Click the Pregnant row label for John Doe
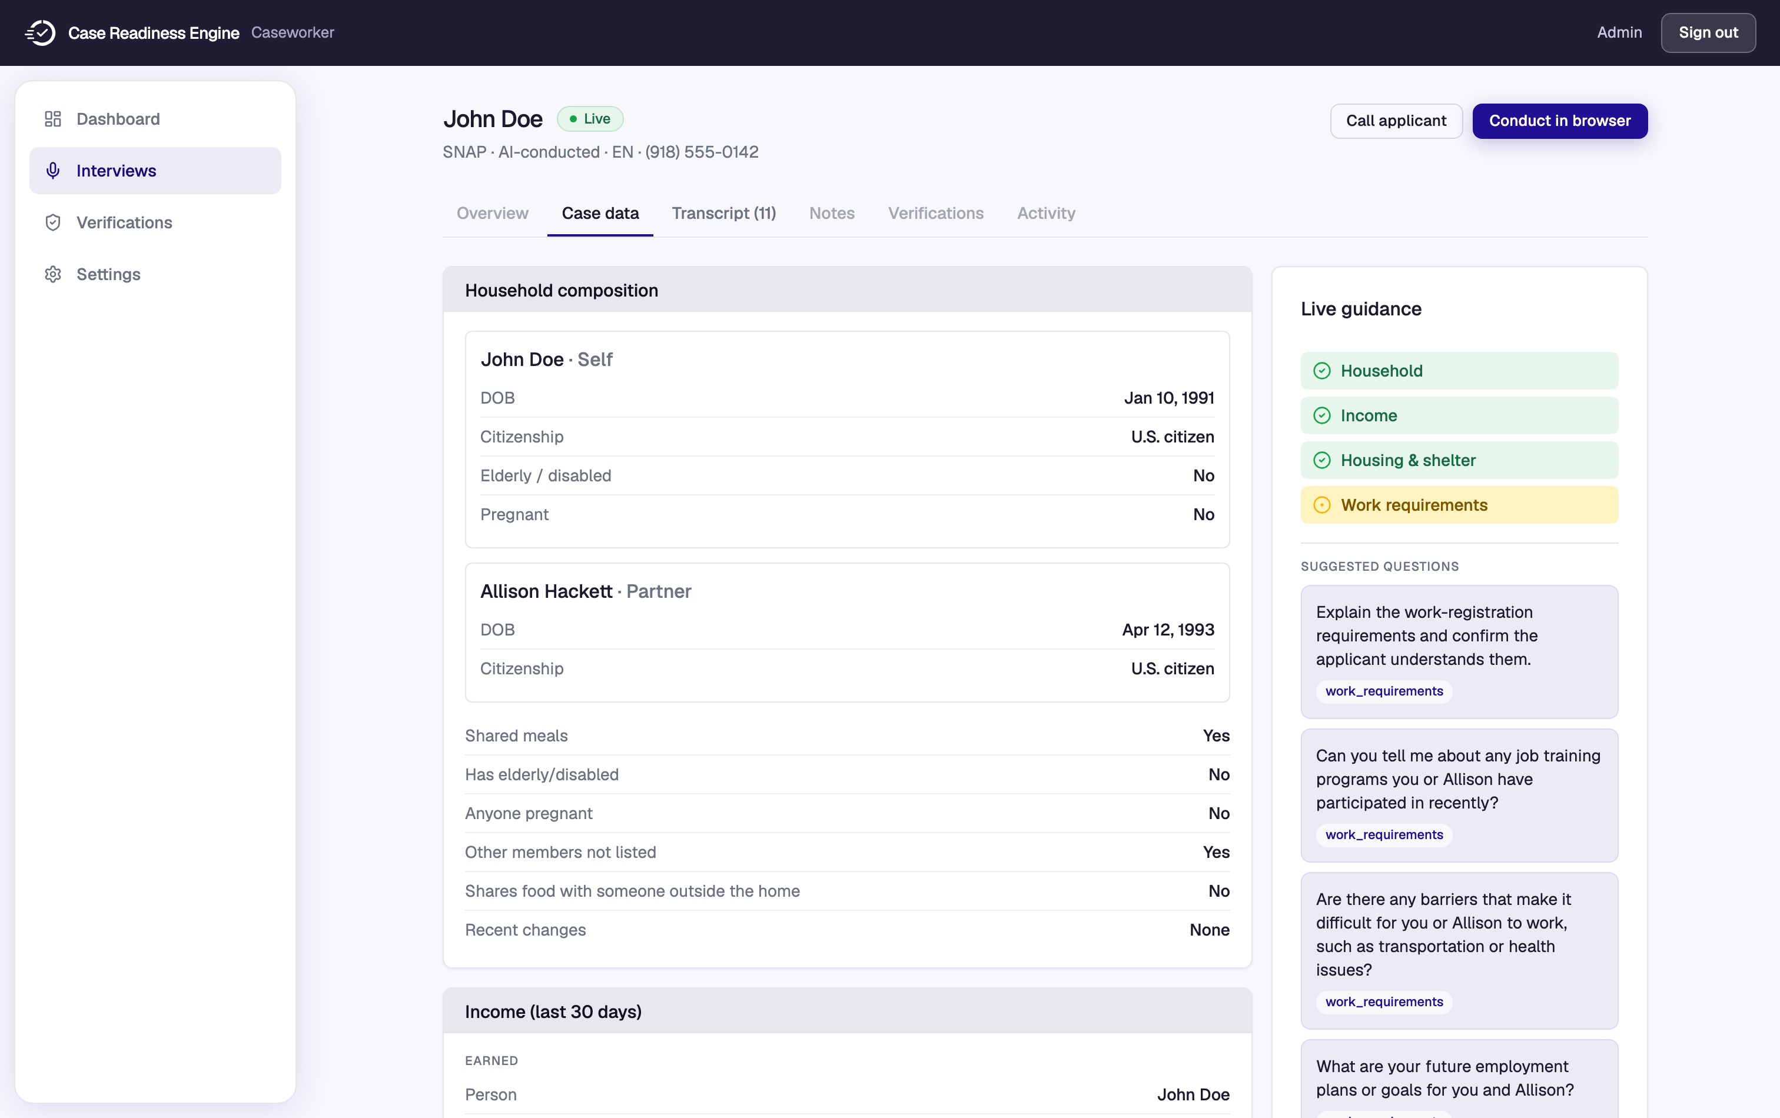This screenshot has height=1118, width=1780. point(514,514)
